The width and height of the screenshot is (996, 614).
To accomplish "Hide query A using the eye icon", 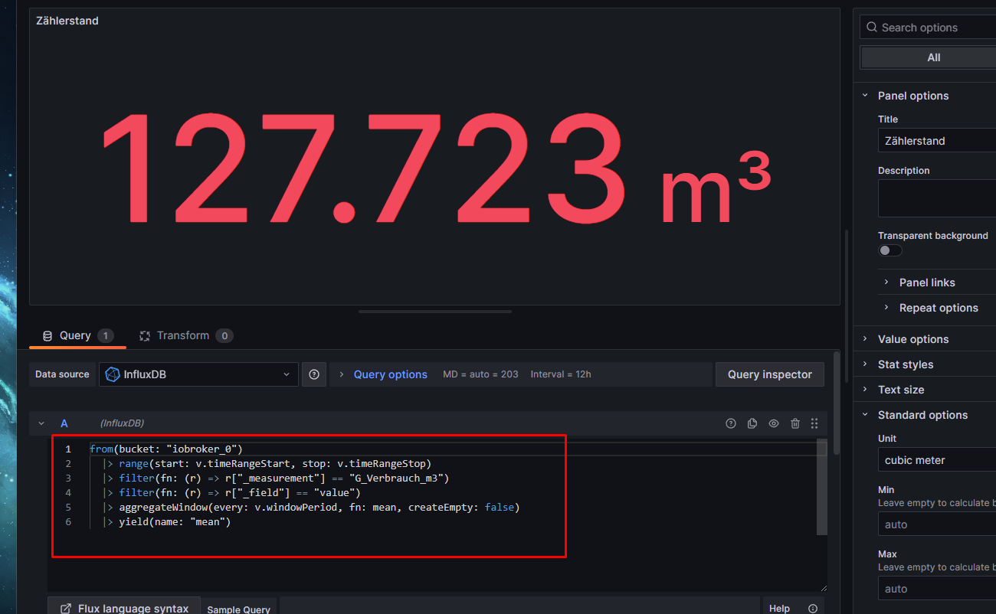I will pyautogui.click(x=774, y=423).
